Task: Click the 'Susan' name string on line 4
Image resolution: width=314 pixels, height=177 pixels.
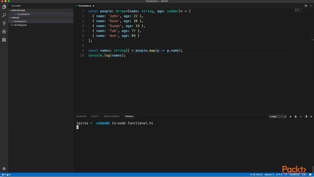Action: pos(115,26)
